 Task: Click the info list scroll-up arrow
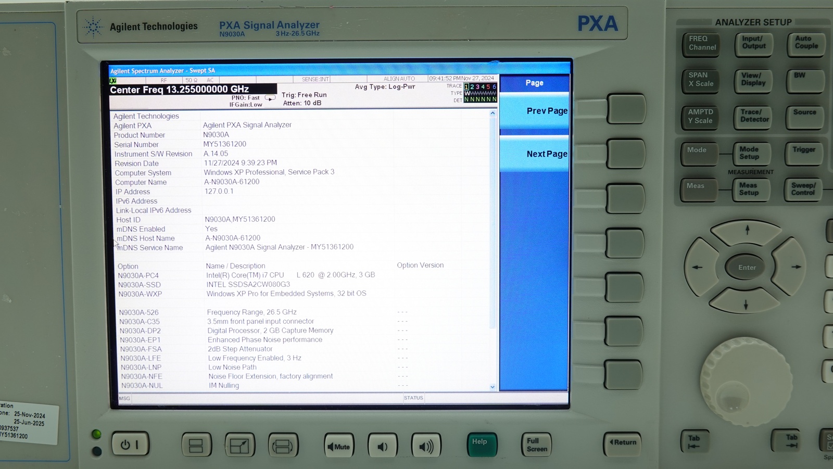(x=493, y=113)
